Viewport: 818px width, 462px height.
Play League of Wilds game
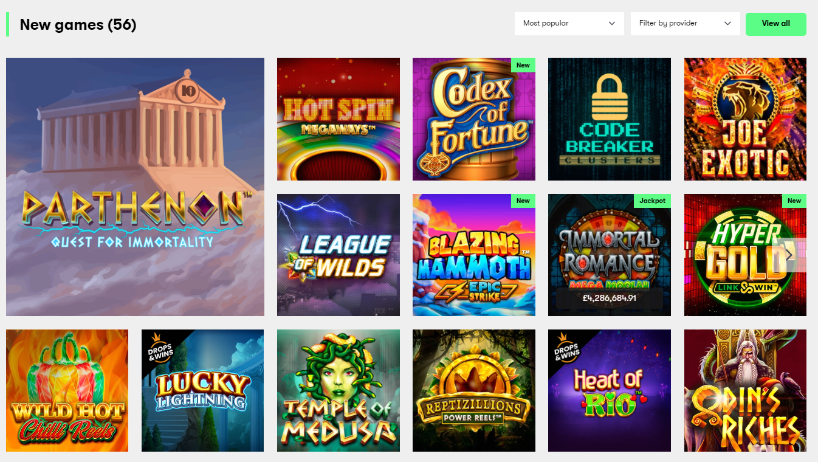339,255
